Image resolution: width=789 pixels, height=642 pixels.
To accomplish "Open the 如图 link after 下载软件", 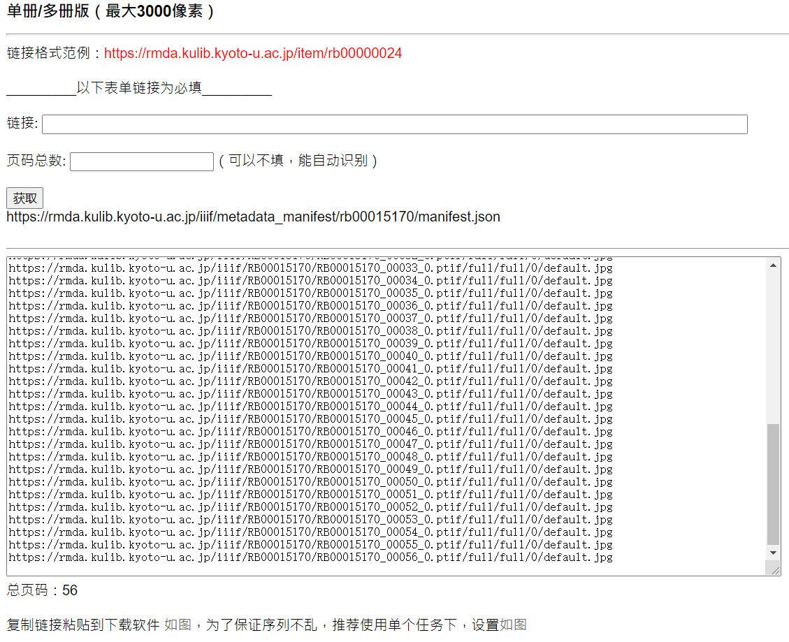I will pos(178,625).
